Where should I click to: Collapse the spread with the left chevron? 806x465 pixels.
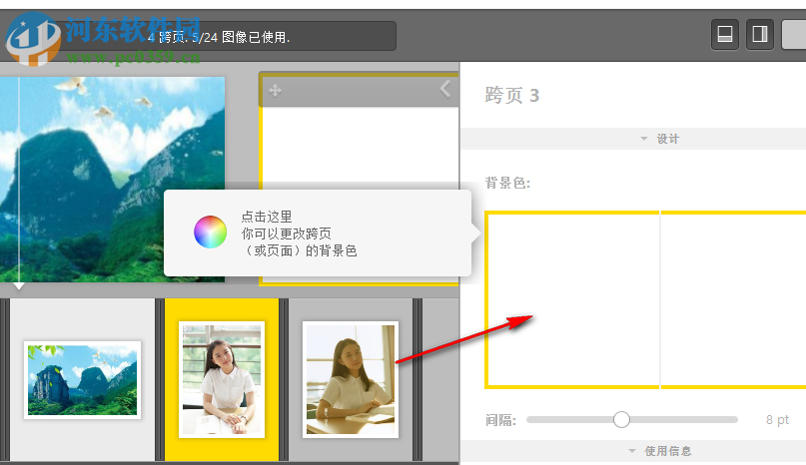point(445,89)
